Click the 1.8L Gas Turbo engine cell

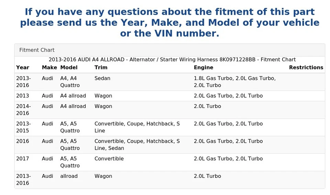[235, 82]
